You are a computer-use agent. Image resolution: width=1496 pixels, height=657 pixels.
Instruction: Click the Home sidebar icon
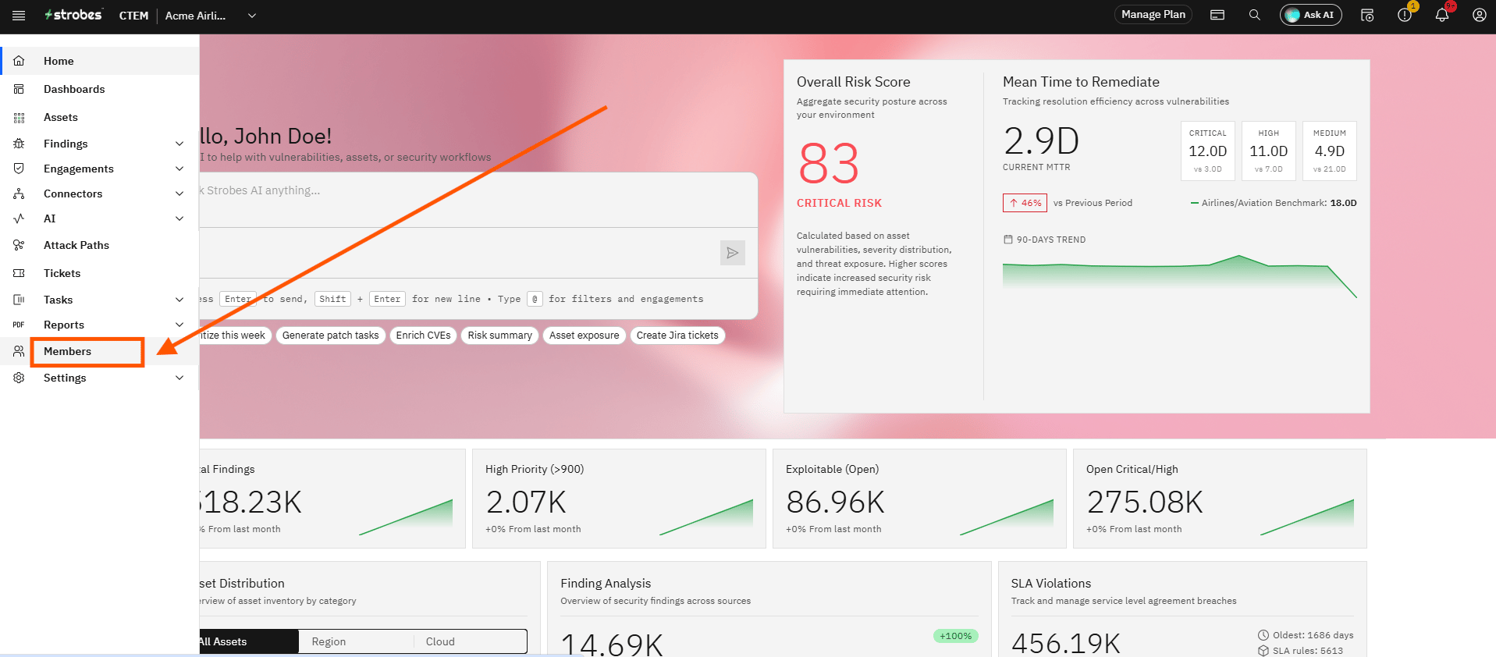(x=19, y=61)
